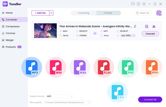The image size is (166, 107).
Task: Click the TuneBer logo icon
Action: (x=5, y=4)
